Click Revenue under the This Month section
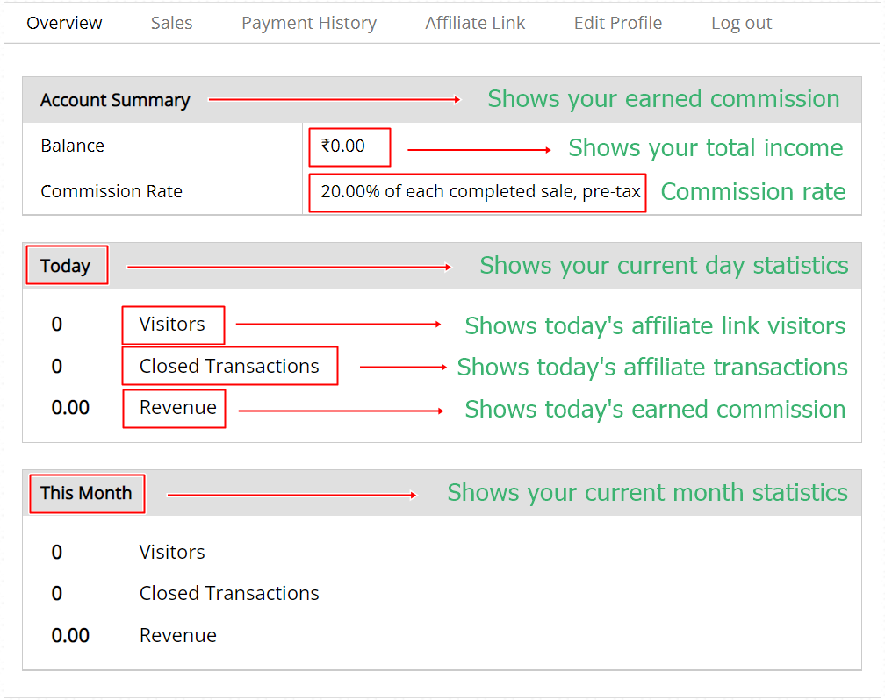885x700 pixels. point(177,635)
